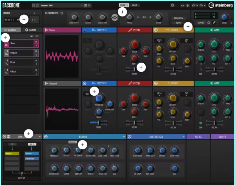Expand the INPUT section arrow
Viewport: 235px width, 186px height.
point(34,13)
